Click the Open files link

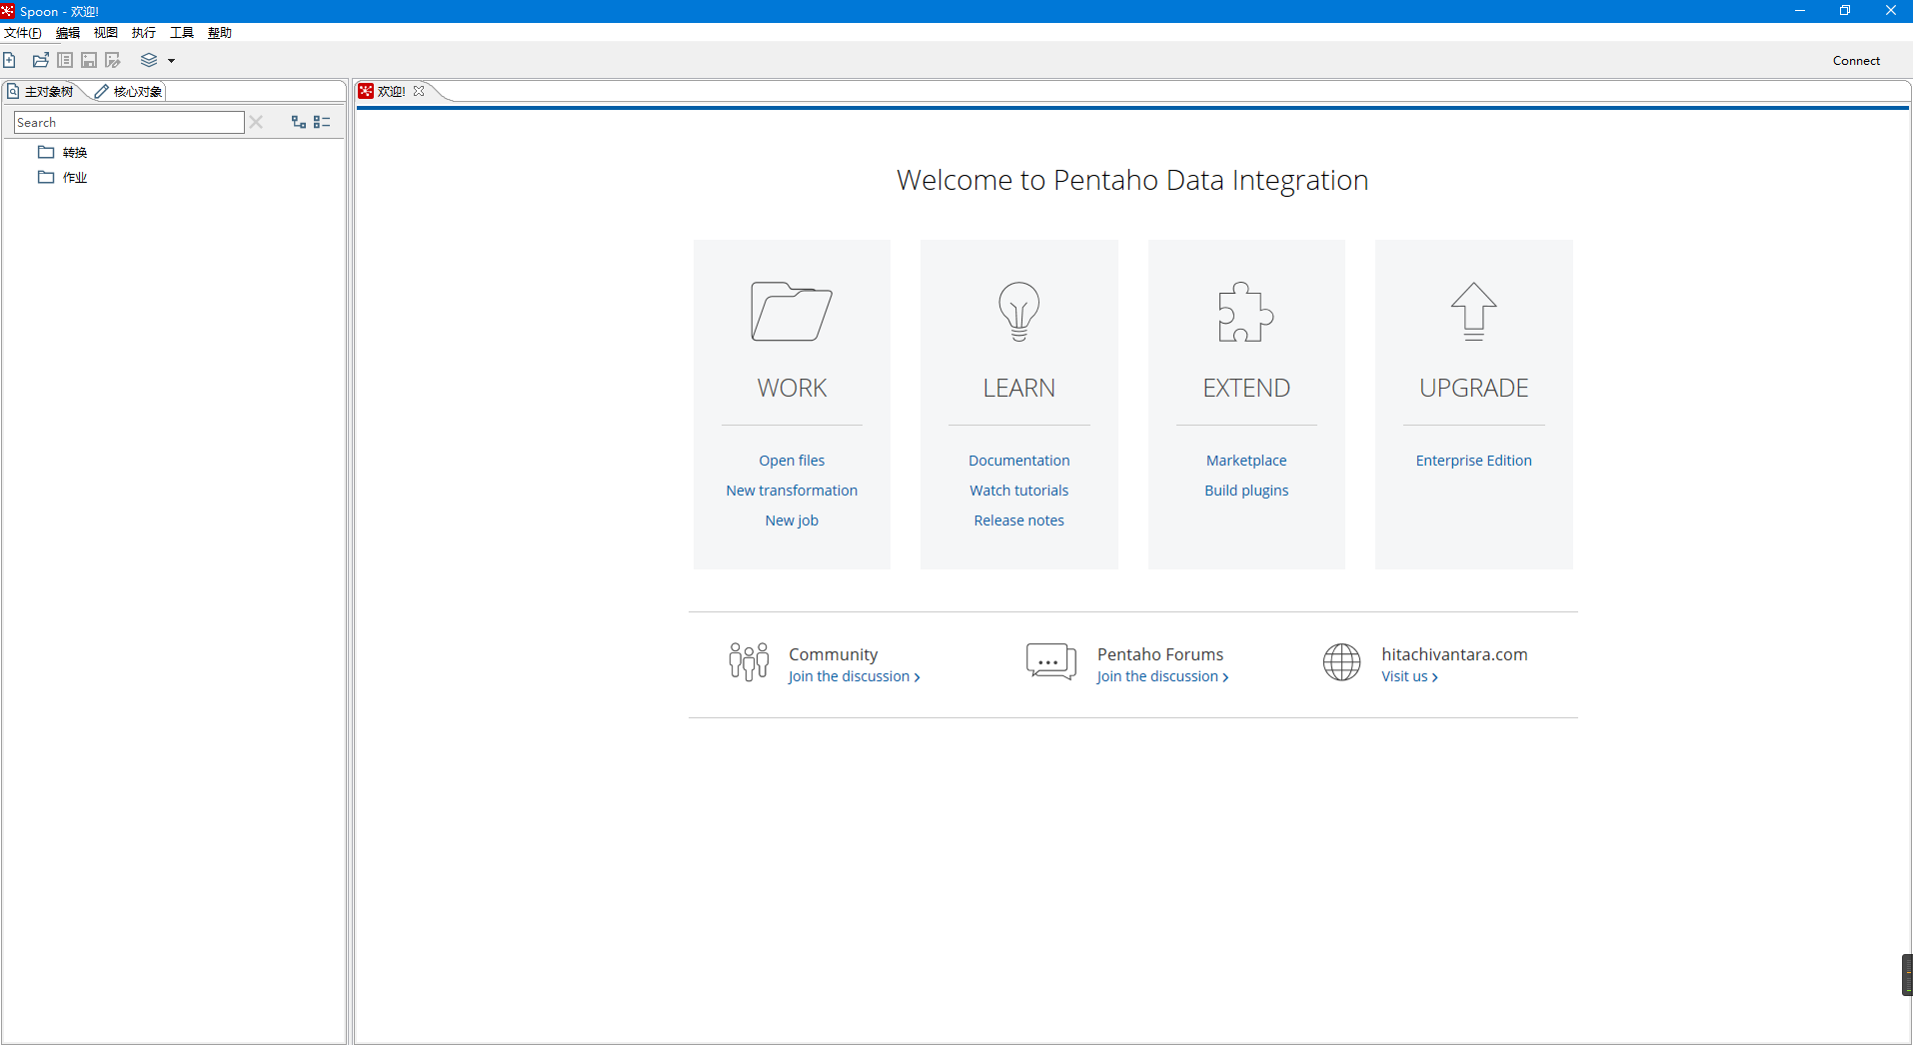(x=792, y=461)
